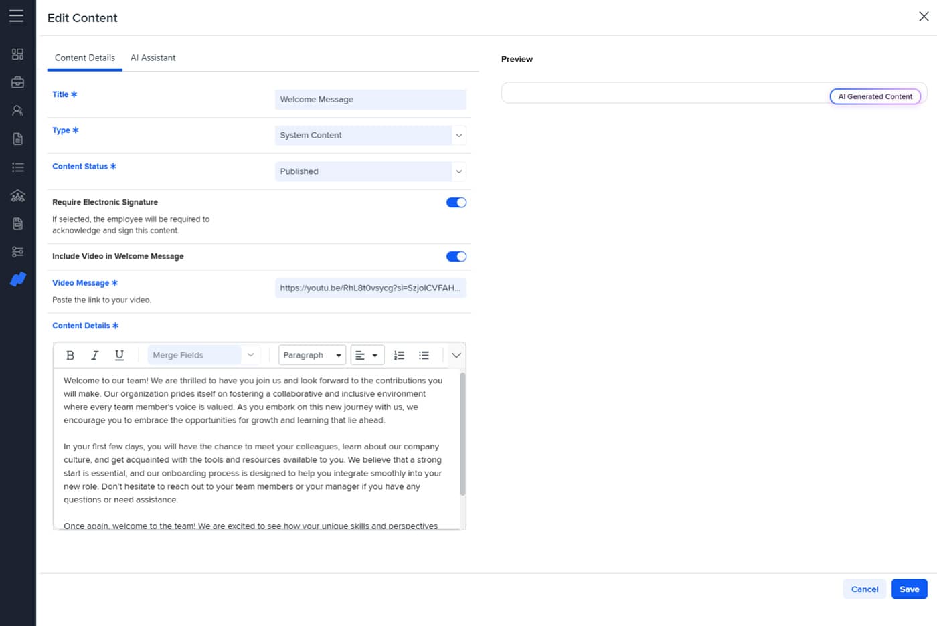
Task: Expand the Content Status dropdown
Action: point(370,171)
